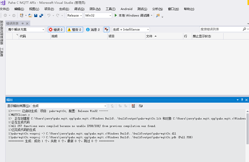Screen dimensions: 249x162
Task: Open the Debug menu
Action: [79, 9]
